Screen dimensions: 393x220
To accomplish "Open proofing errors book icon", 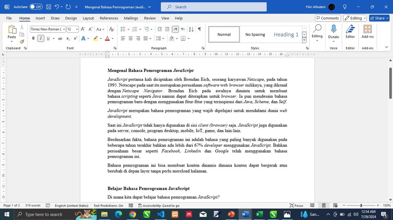I will point(48,205).
